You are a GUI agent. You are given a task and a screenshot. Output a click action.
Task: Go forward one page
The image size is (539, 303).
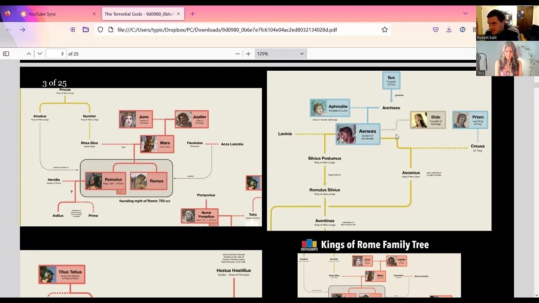click(x=22, y=29)
